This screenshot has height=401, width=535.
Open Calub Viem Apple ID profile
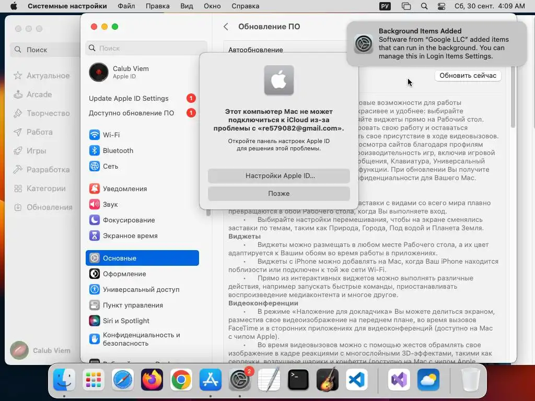click(x=142, y=72)
